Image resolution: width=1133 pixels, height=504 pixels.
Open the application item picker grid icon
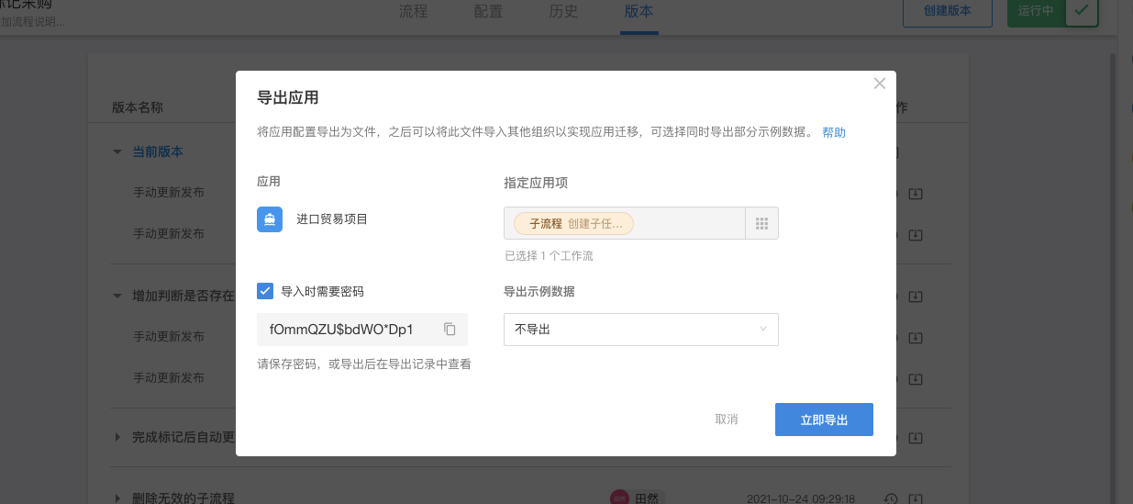(761, 223)
